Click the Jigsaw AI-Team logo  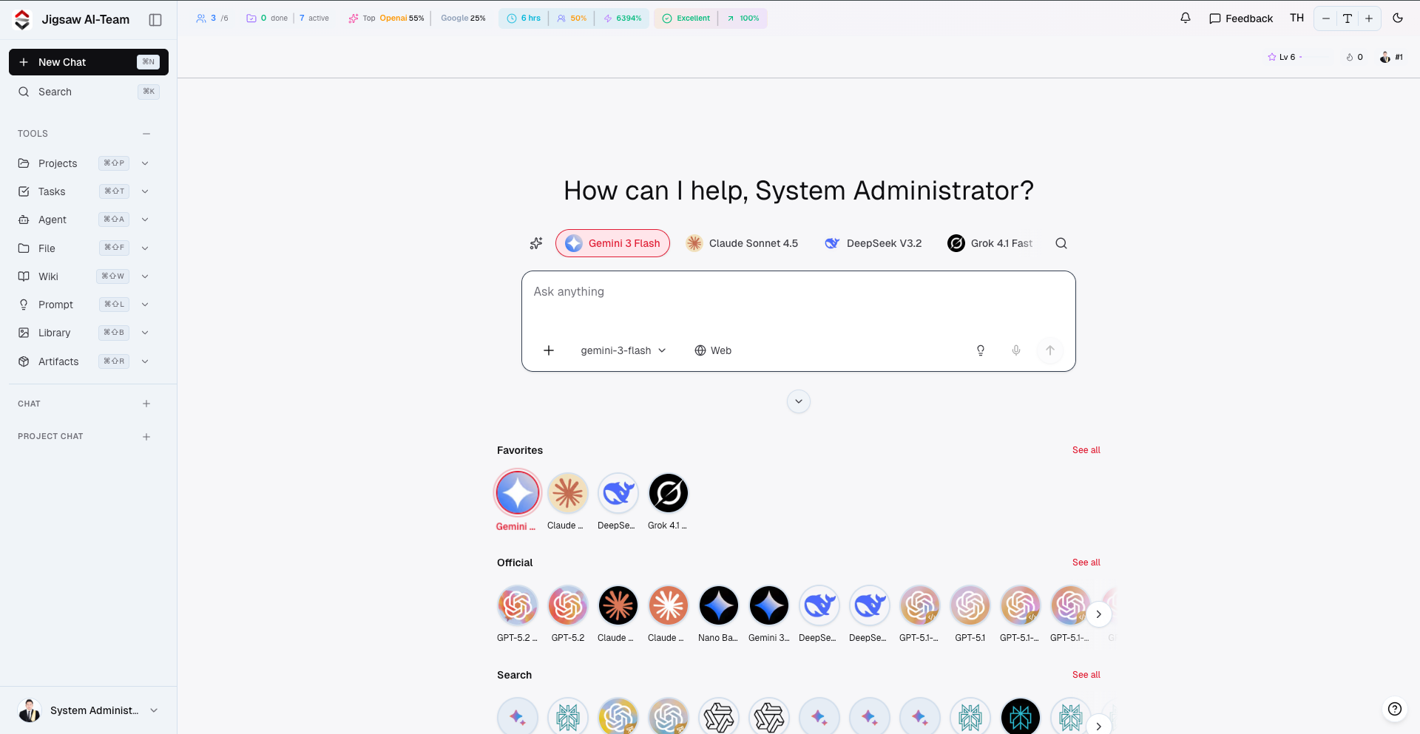coord(23,19)
